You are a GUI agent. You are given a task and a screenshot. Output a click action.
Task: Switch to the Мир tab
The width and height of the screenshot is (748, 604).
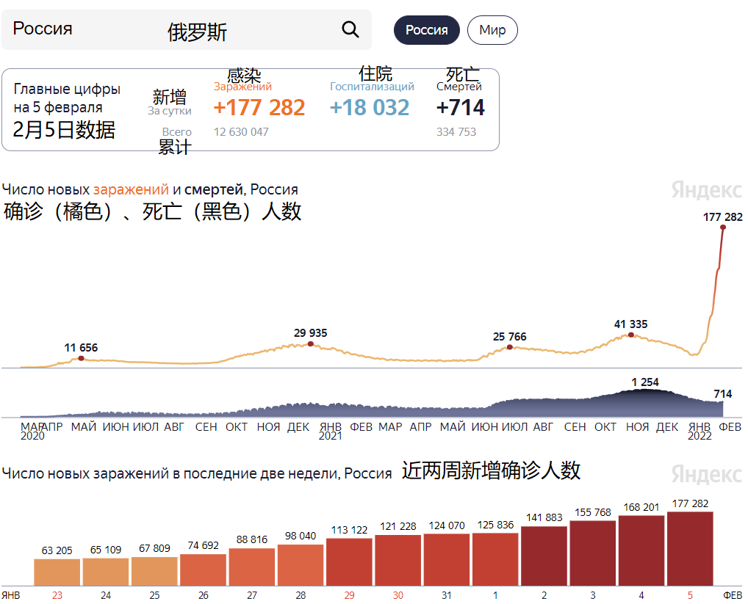(x=492, y=30)
